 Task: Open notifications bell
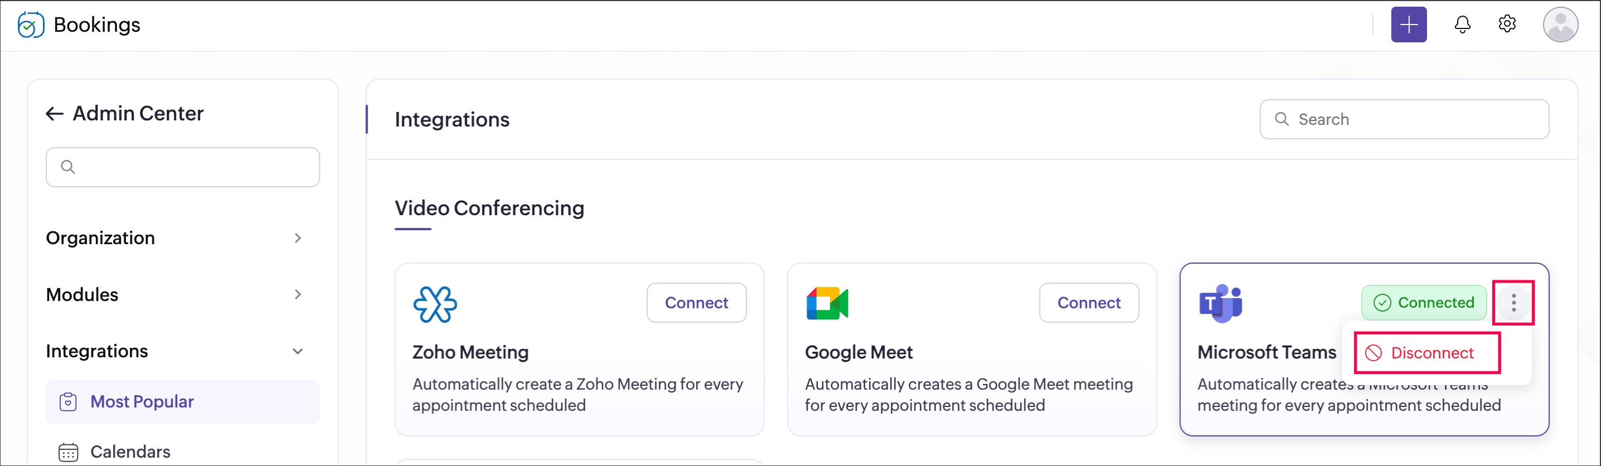click(1463, 25)
